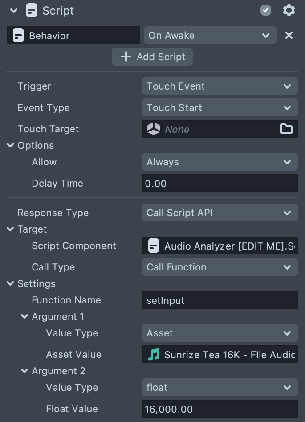305x422 pixels.
Task: Open the Allow Always dropdown
Action: [x=220, y=162]
